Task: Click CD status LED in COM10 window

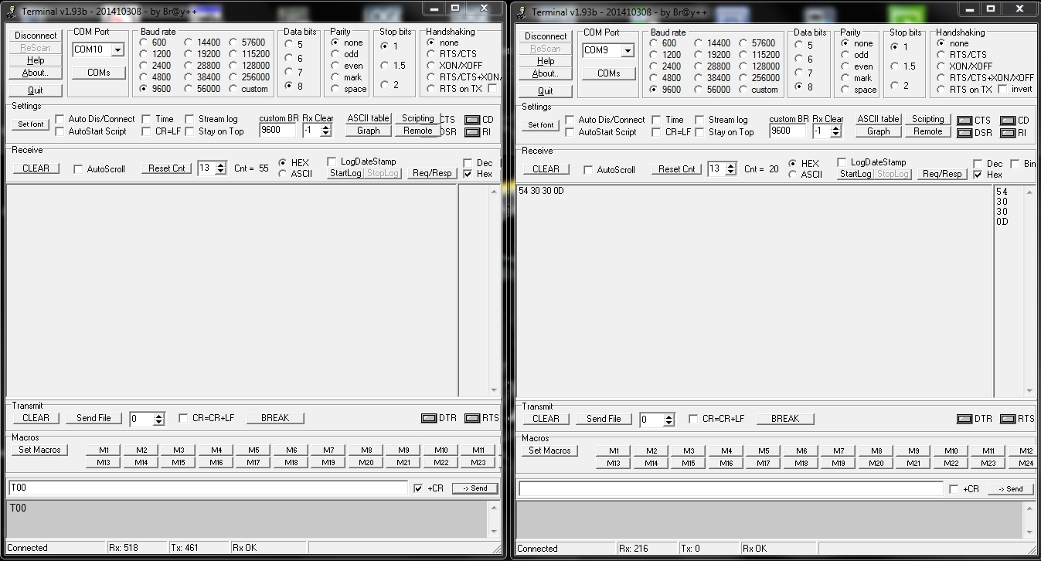Action: tap(472, 120)
